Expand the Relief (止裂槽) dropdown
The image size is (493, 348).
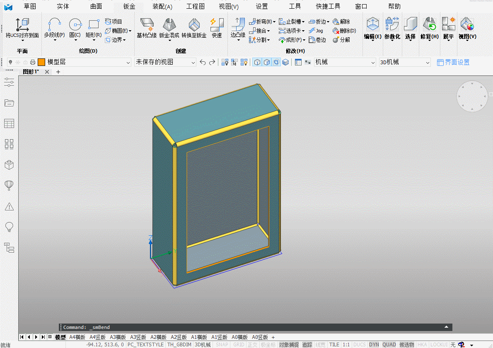(x=303, y=22)
